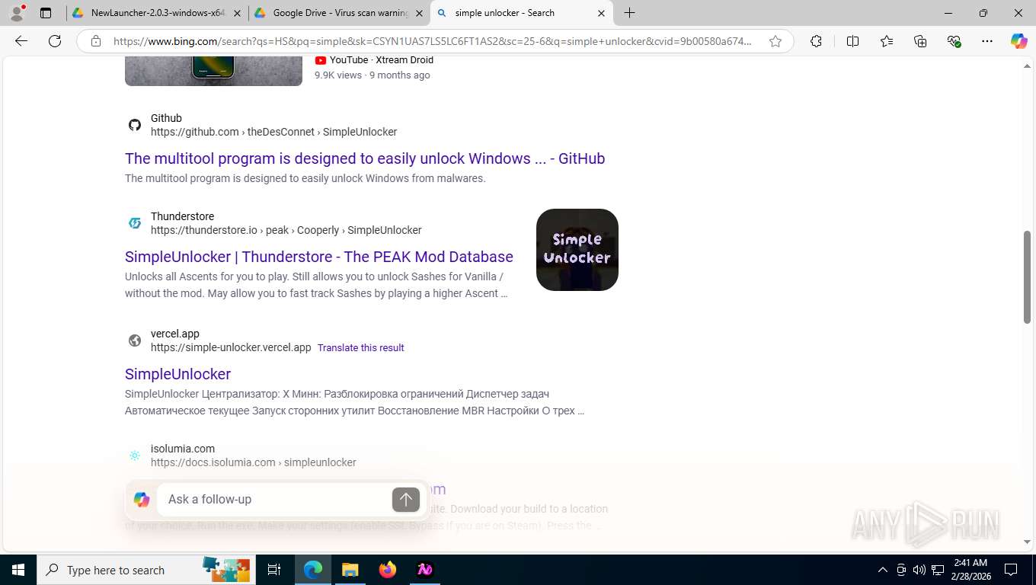Image resolution: width=1036 pixels, height=585 pixels.
Task: Go back to the previous page
Action: 21,41
